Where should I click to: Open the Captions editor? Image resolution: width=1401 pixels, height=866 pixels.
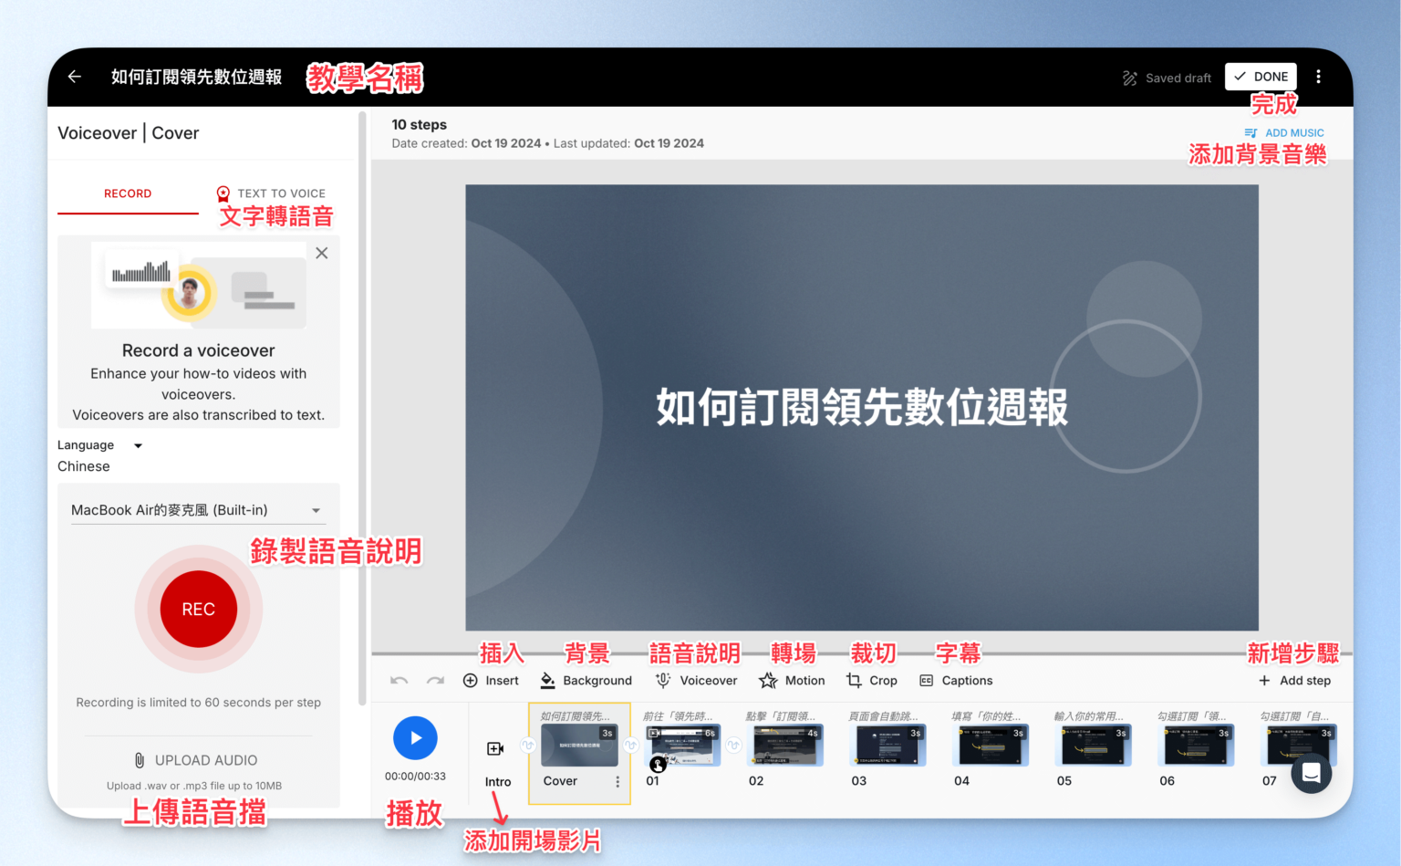click(956, 680)
